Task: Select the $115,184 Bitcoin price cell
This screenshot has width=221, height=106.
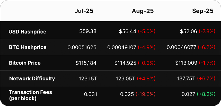Action: [x=86, y=63]
